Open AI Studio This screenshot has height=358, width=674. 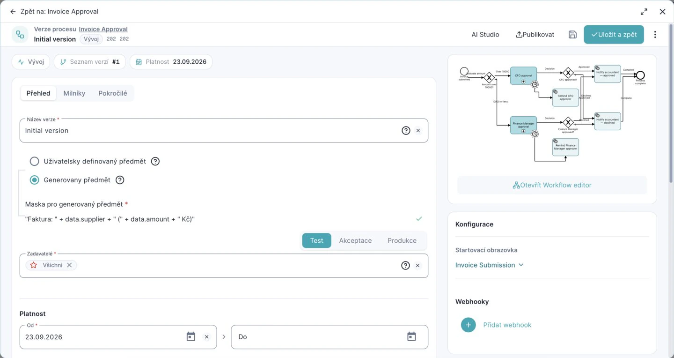[x=485, y=35]
